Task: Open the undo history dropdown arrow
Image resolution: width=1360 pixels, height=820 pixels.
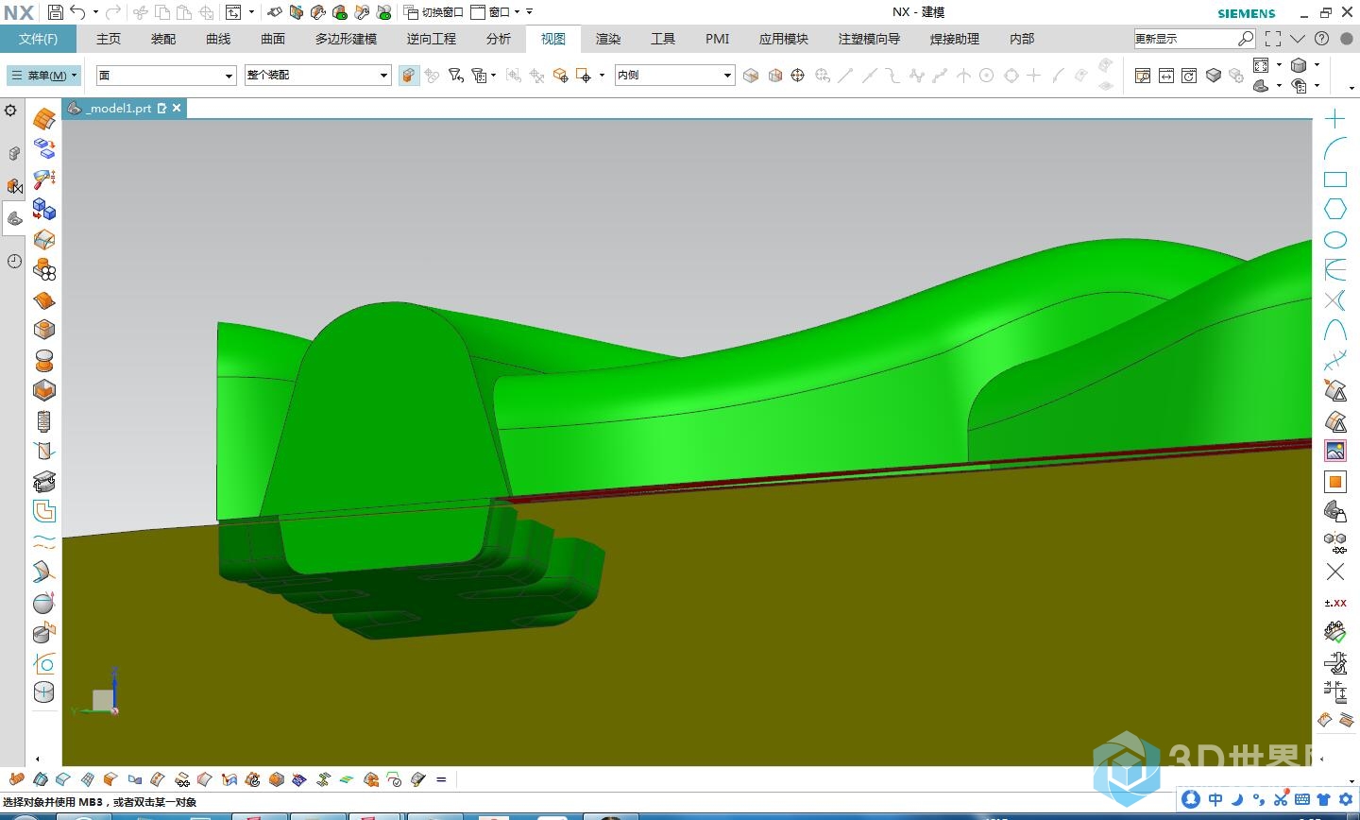Action: click(x=95, y=12)
